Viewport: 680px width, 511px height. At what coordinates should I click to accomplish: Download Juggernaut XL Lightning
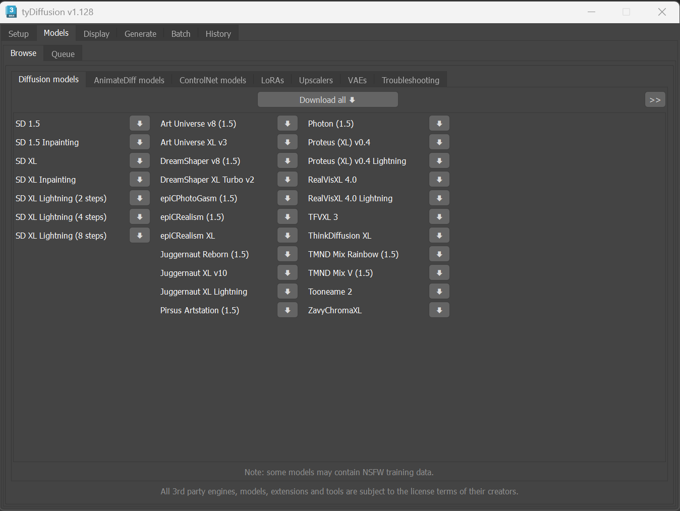tap(288, 292)
